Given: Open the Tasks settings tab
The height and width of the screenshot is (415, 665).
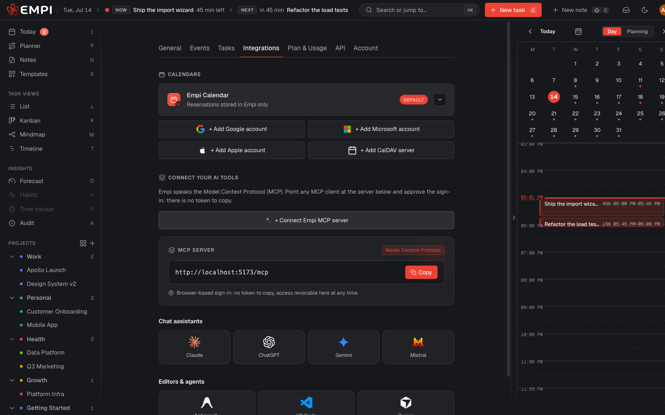Looking at the screenshot, I should (226, 48).
